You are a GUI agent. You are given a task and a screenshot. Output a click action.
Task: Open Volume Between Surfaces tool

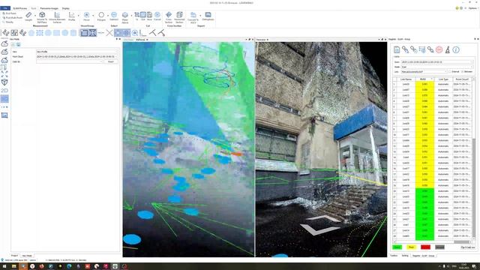[x=57, y=17]
